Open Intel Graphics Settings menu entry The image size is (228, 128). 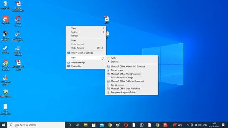click(85, 53)
